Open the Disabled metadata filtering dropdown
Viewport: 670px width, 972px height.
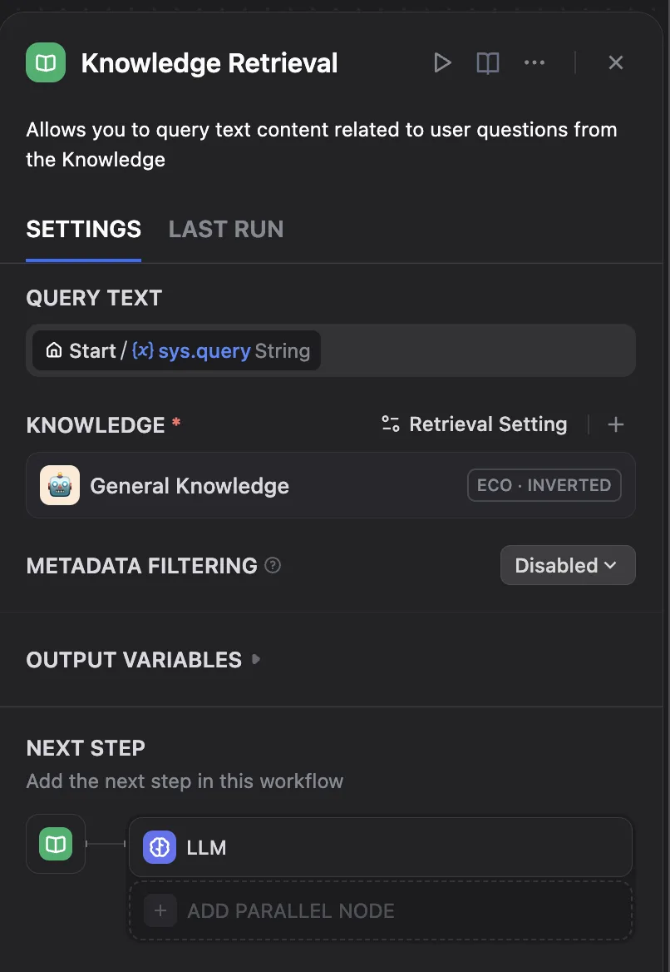(x=568, y=566)
